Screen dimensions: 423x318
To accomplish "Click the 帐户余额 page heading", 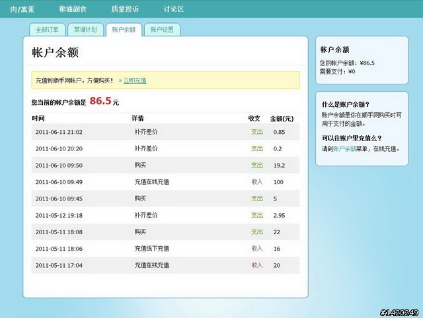I will pyautogui.click(x=56, y=52).
